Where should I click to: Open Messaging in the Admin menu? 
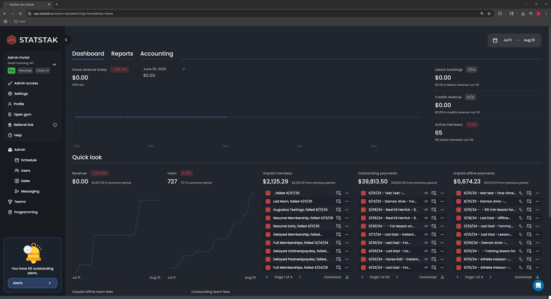coord(30,191)
